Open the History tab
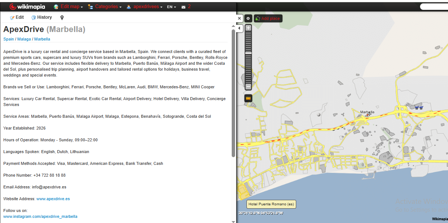Screen dimensions: 448x223 [42, 17]
